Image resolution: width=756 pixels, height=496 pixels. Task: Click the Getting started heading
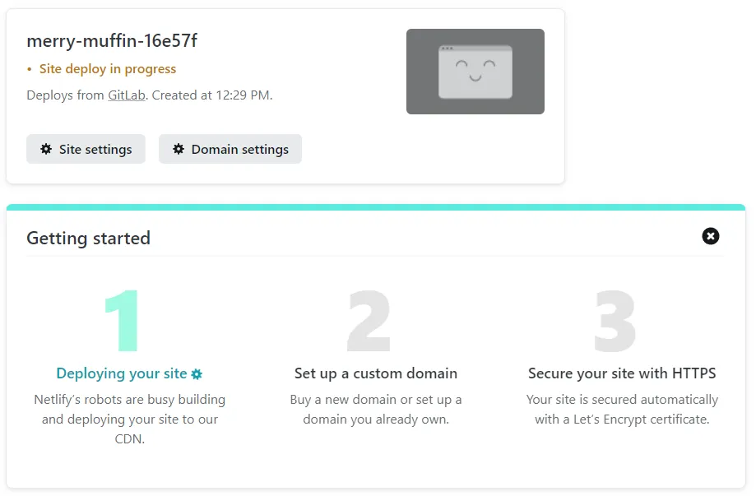(x=88, y=238)
